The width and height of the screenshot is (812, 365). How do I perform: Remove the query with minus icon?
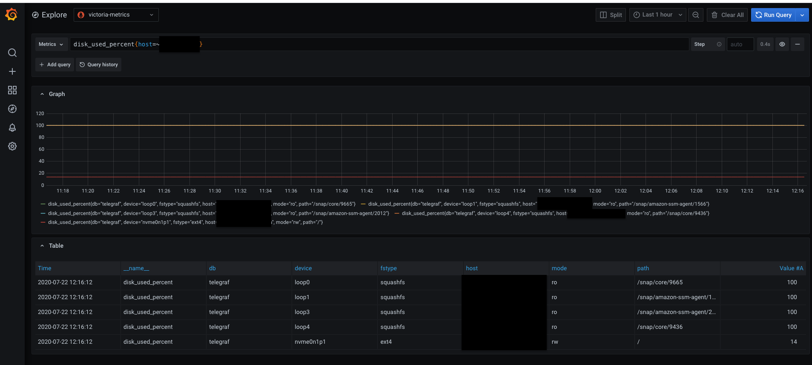798,44
